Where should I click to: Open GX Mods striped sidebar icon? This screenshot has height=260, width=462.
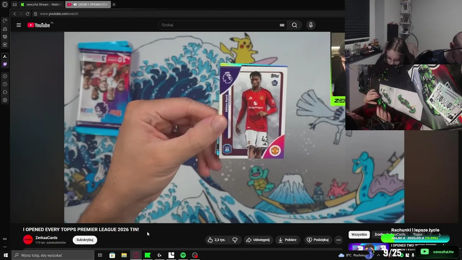click(x=5, y=37)
